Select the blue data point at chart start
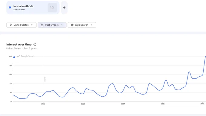Screen dimensions: 206x116 point(14,57)
